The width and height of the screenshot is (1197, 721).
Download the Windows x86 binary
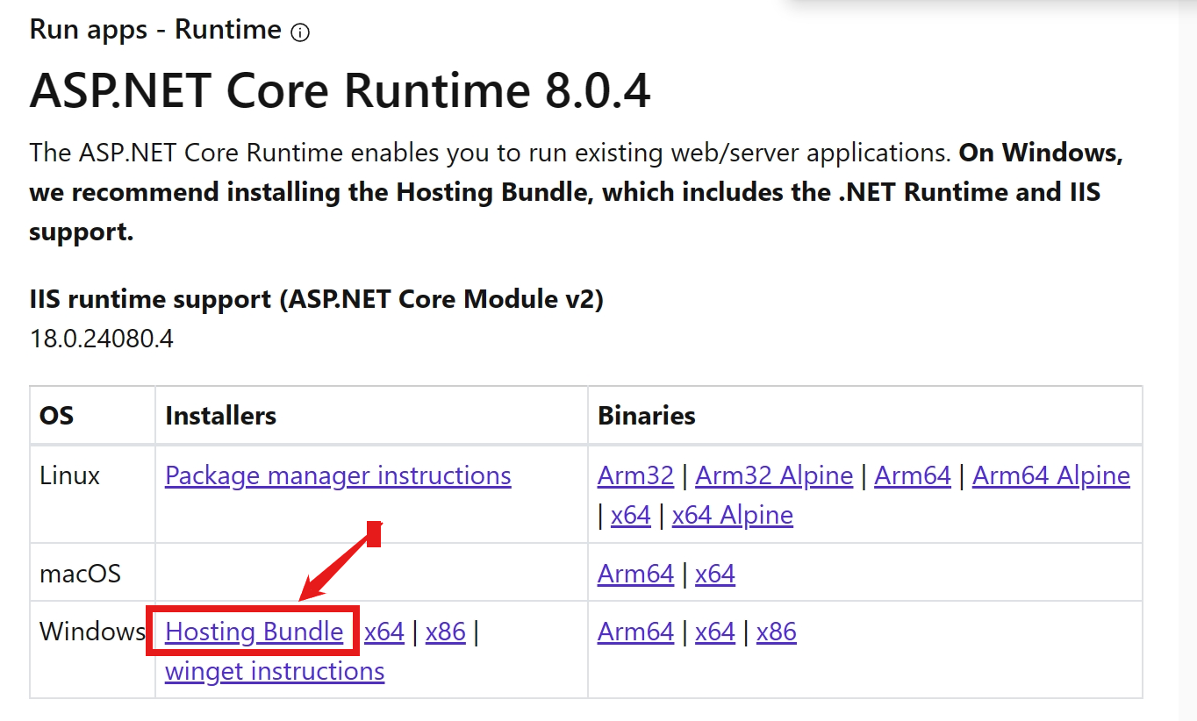[776, 631]
